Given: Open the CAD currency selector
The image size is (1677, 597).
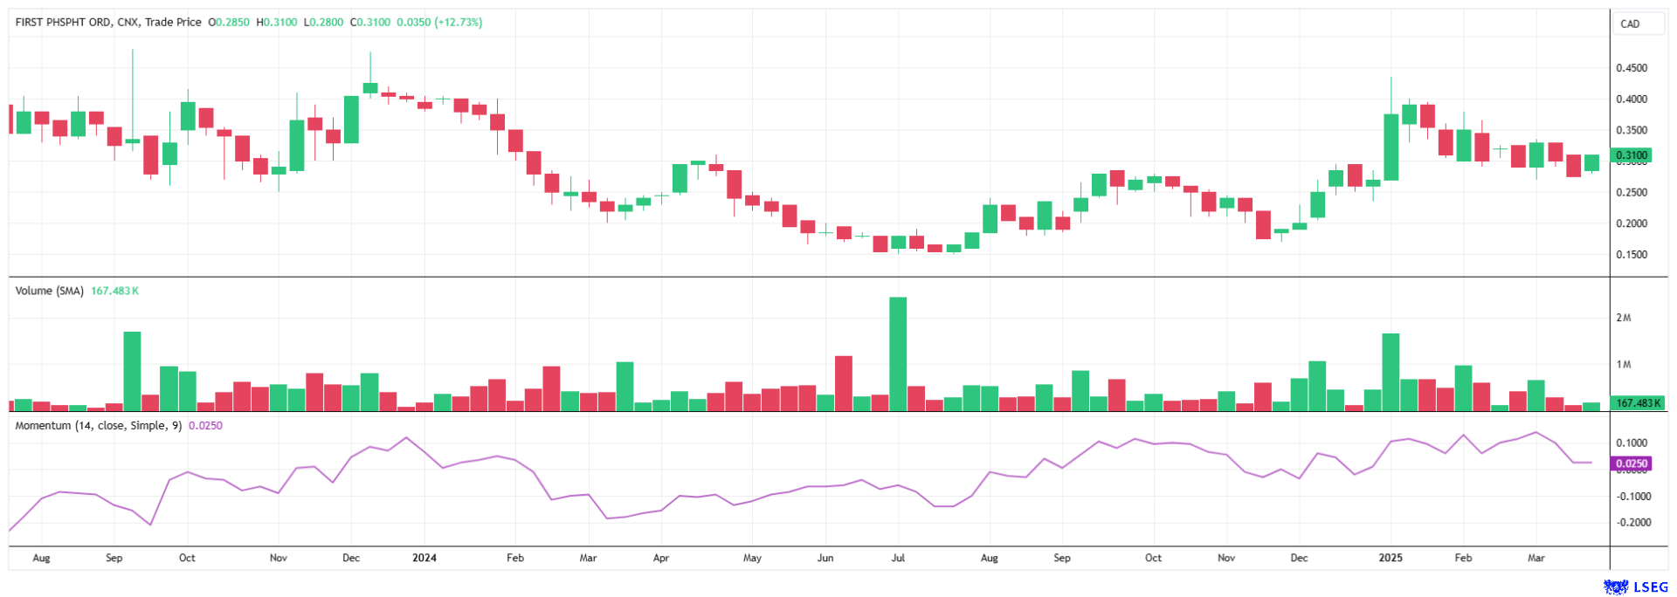Looking at the screenshot, I should [x=1630, y=24].
